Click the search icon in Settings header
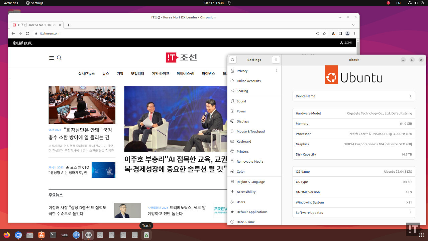 click(x=232, y=60)
